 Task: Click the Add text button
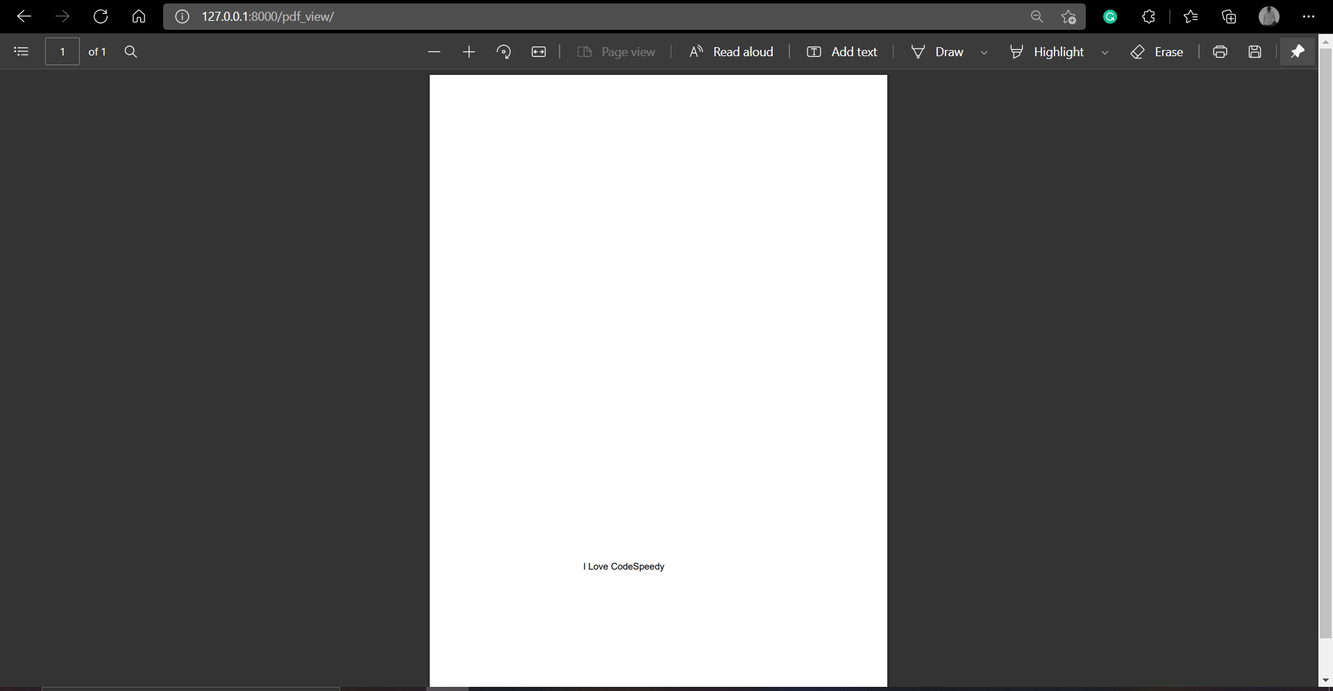point(842,52)
